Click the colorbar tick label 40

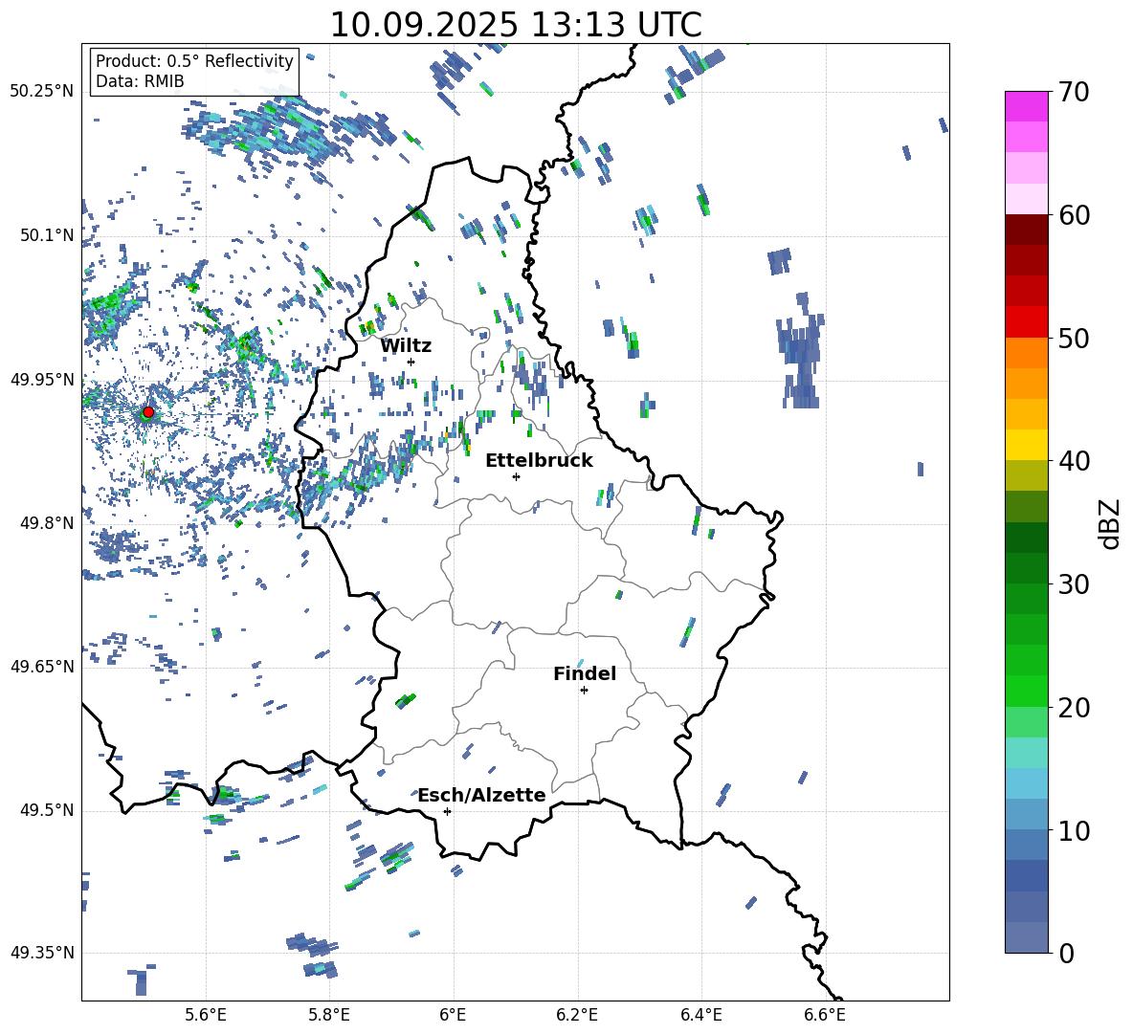(1073, 461)
